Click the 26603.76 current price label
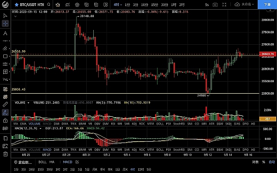This screenshot has height=173, width=277. click(x=268, y=54)
